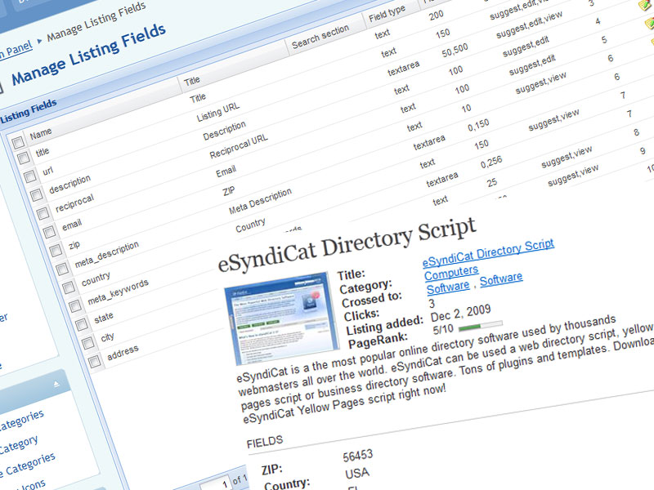The image size is (654, 490).
Task: Tick the meta_keywords field checkbox
Action: point(75,305)
